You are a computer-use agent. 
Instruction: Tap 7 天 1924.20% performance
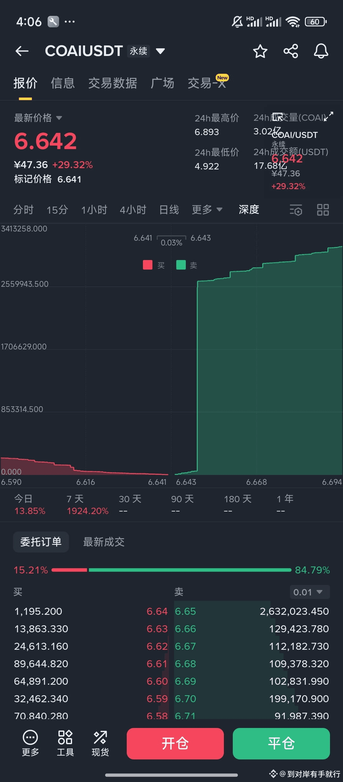pyautogui.click(x=87, y=505)
